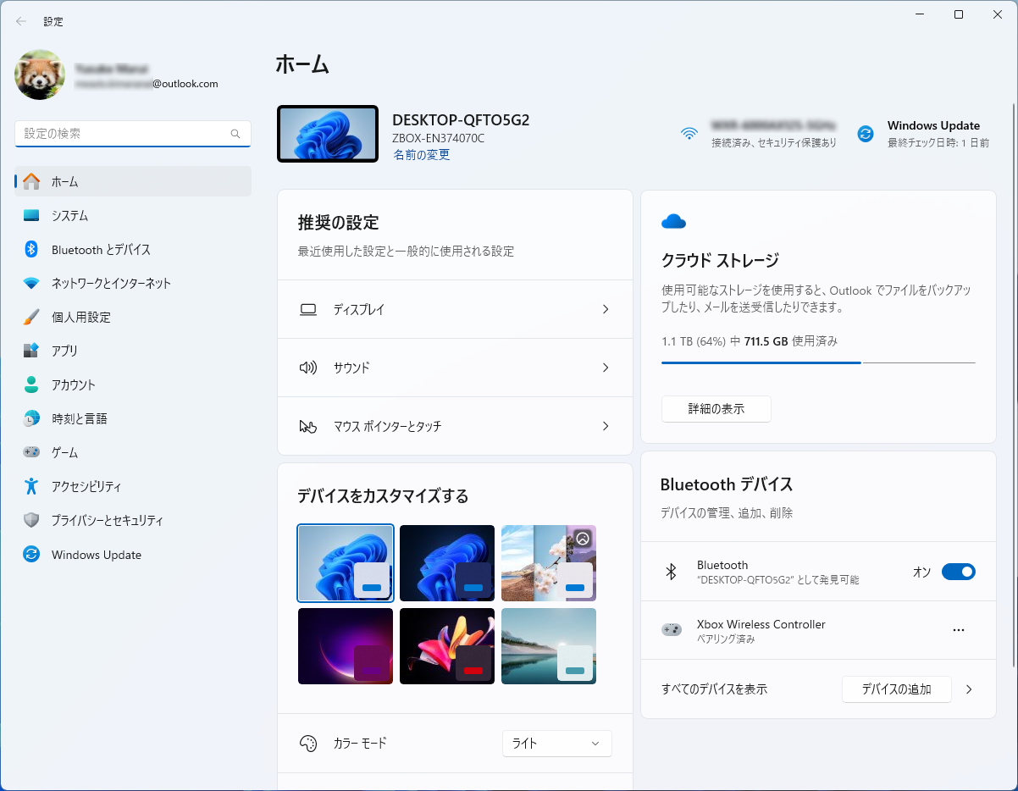The image size is (1018, 791).
Task: Click the back arrow in title bar
Action: coord(21,21)
